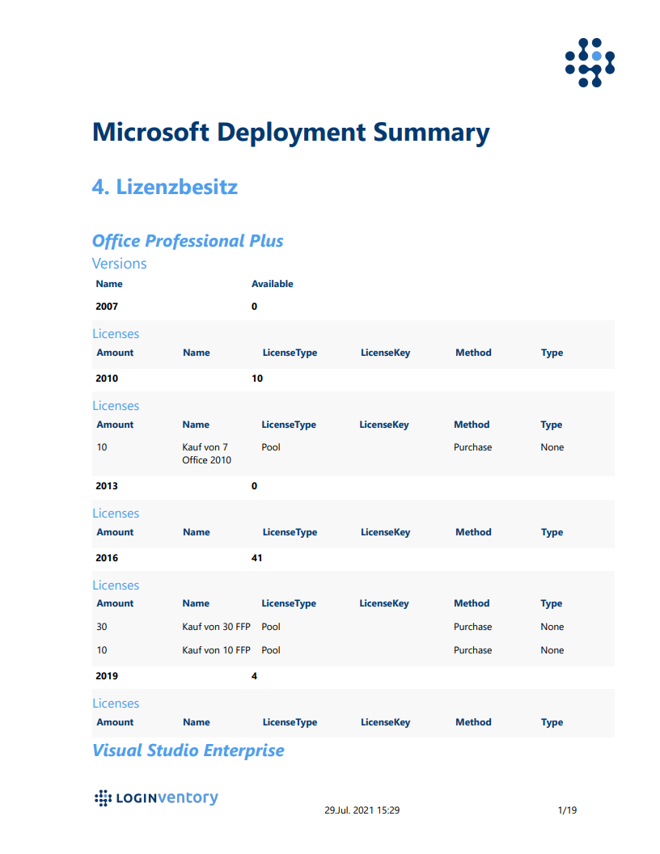Click the Method header under version 2019
The image size is (660, 854).
pos(473,722)
